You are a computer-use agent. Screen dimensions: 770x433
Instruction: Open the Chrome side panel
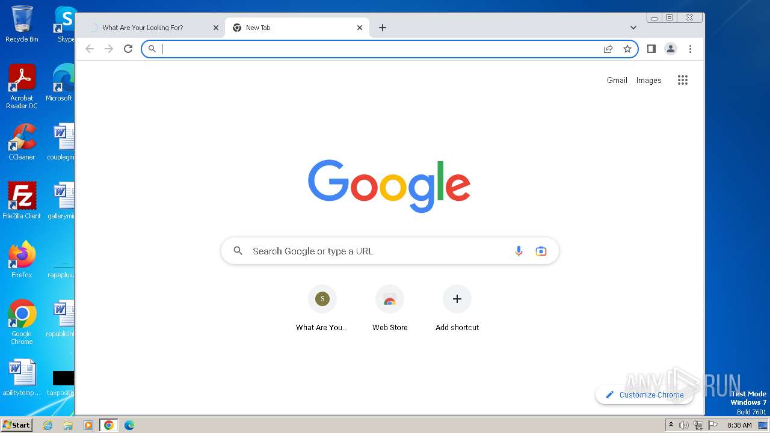651,49
